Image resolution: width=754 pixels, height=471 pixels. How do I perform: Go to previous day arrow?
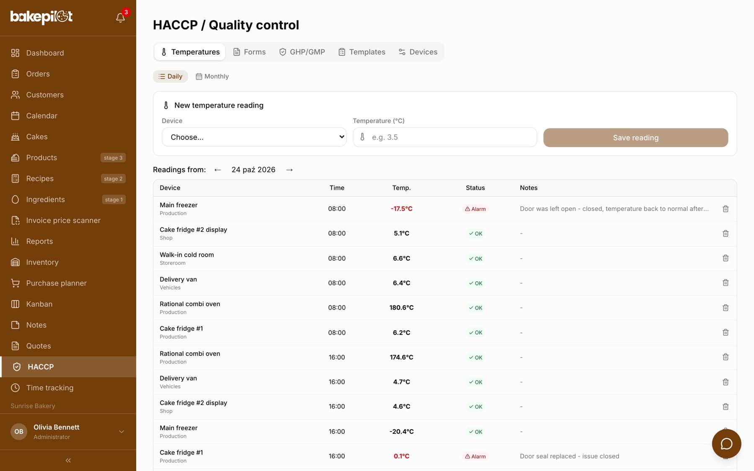(217, 170)
